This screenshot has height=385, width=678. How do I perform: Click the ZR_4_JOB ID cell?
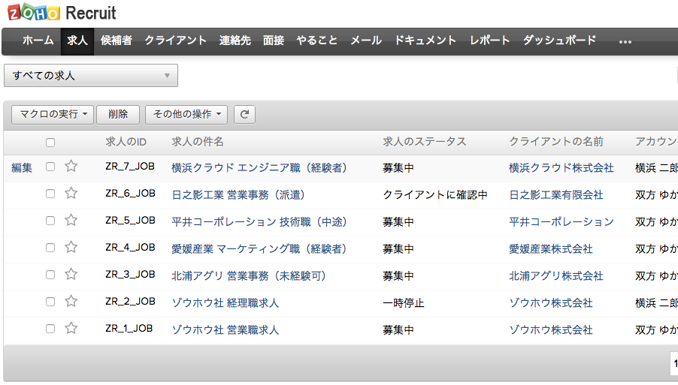130,248
